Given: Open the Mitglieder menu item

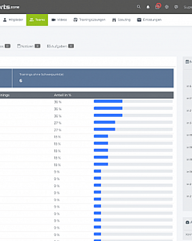Looking at the screenshot, I should 13,20.
